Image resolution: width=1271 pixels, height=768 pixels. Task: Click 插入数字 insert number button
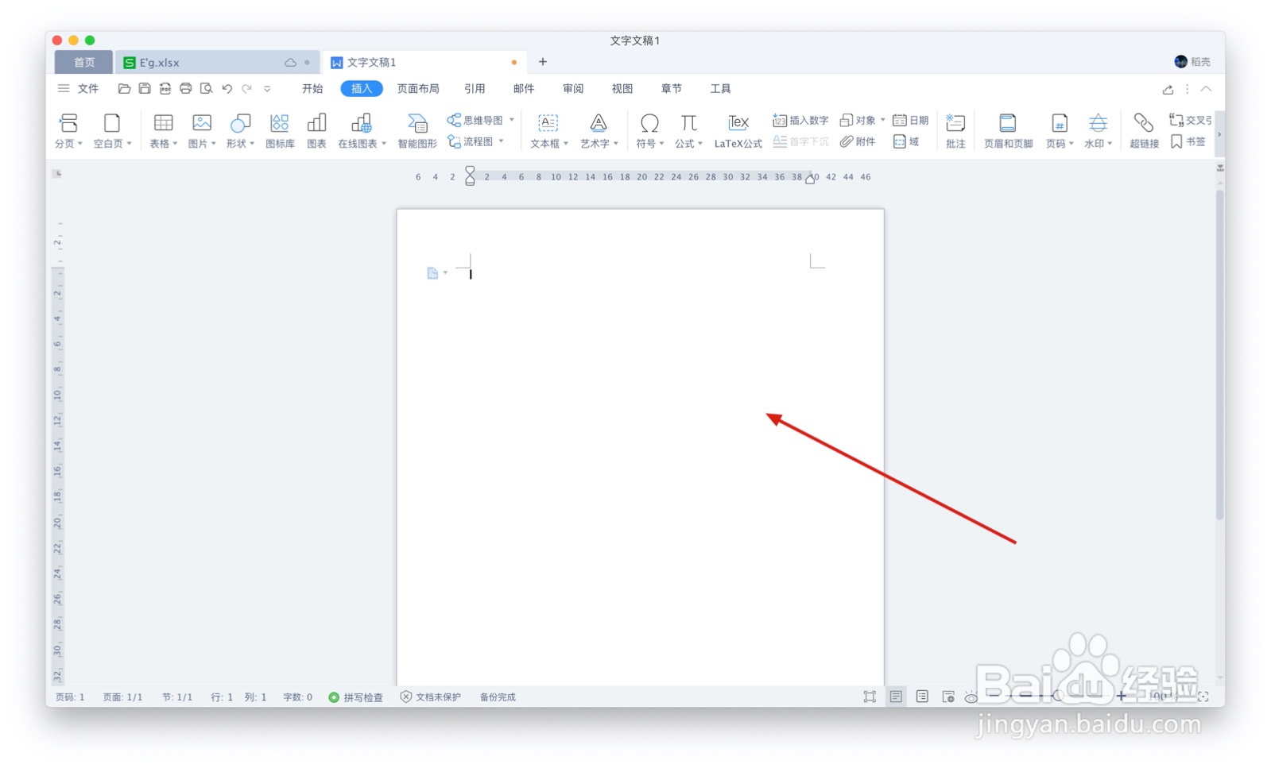[800, 120]
